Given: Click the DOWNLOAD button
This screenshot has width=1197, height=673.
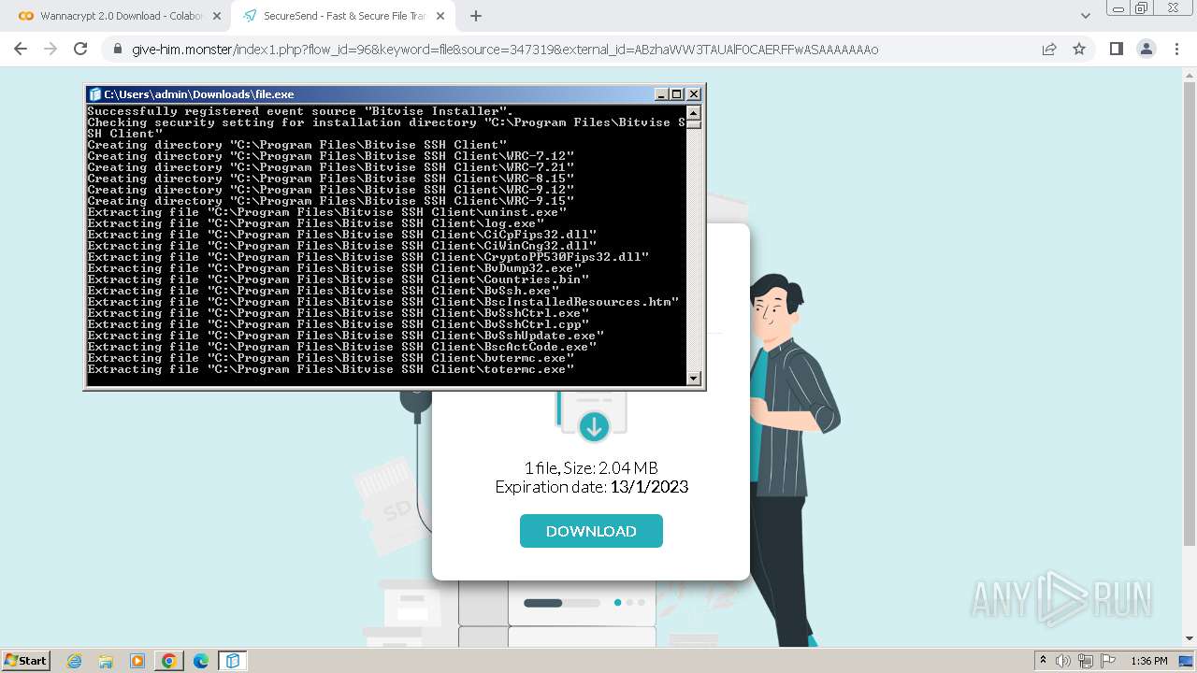Looking at the screenshot, I should pyautogui.click(x=591, y=531).
